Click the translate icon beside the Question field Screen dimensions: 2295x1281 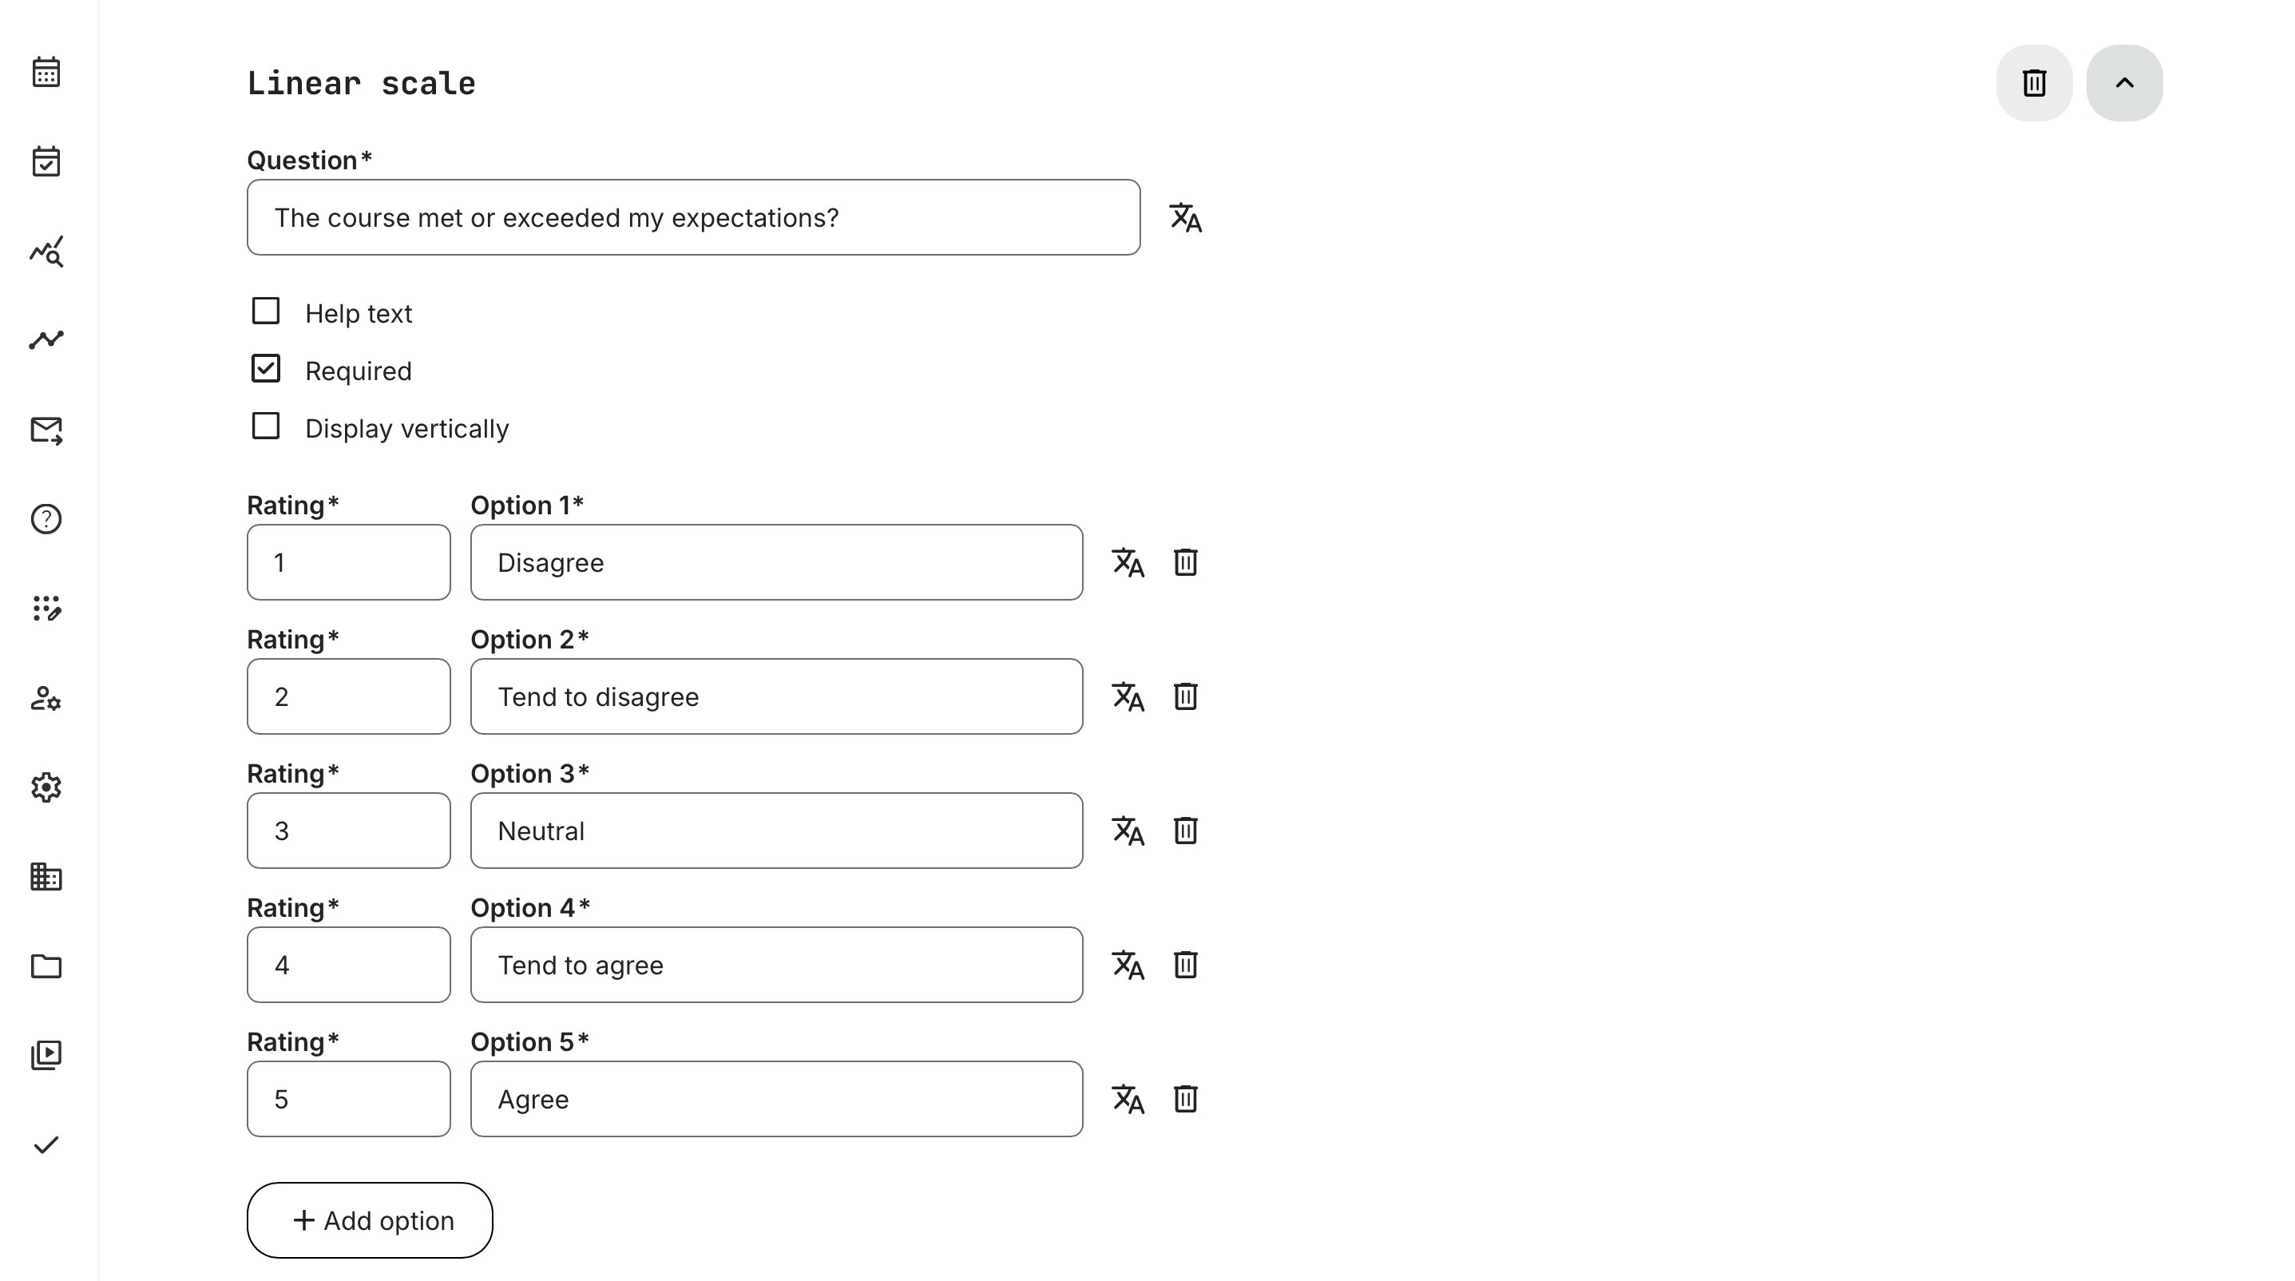[1185, 217]
